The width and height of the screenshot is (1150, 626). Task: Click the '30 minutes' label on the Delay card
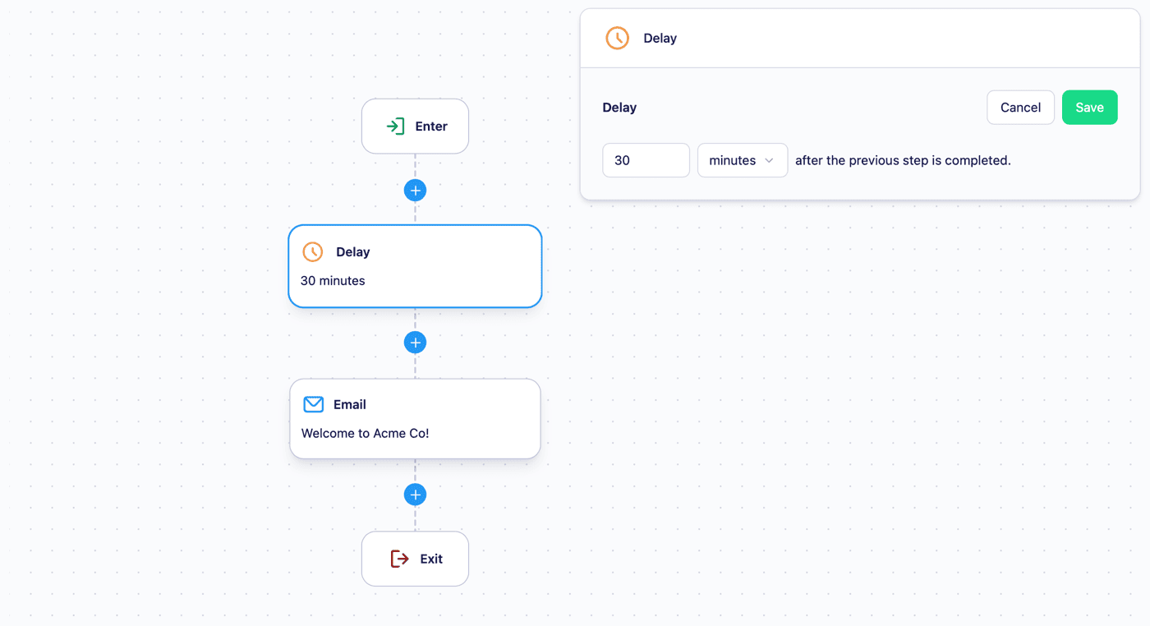[x=332, y=280]
